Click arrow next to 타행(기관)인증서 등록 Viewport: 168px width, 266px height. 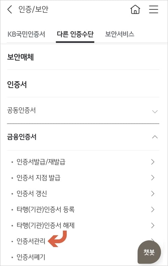pyautogui.click(x=153, y=210)
